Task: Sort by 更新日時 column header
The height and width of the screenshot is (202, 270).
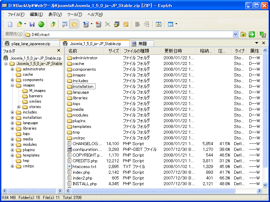Action: [x=179, y=51]
